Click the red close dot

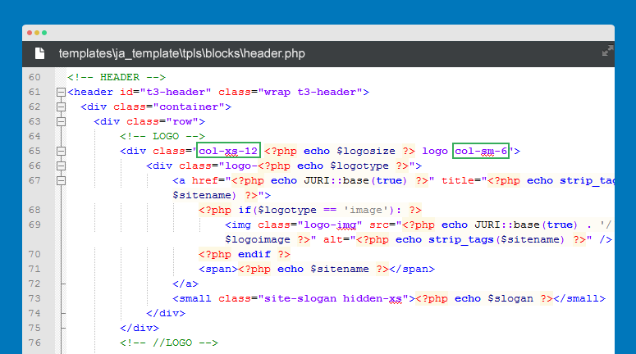(30, 33)
